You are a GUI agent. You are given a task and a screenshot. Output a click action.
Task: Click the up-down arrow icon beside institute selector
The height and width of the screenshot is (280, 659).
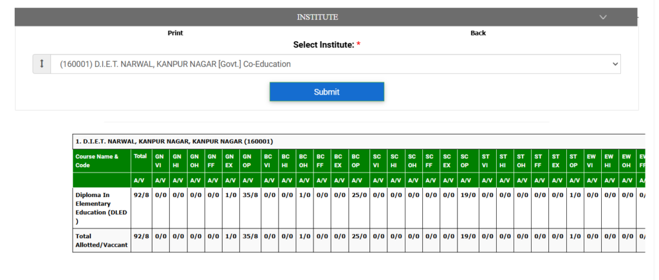tap(42, 64)
